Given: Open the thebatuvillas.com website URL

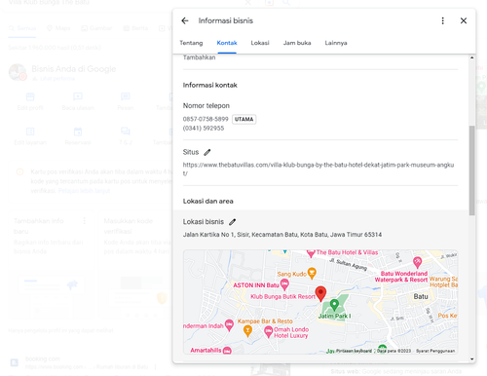Looking at the screenshot, I should [x=318, y=169].
